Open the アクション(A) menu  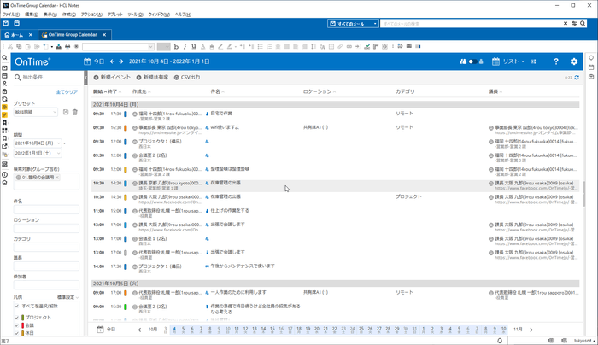(91, 15)
